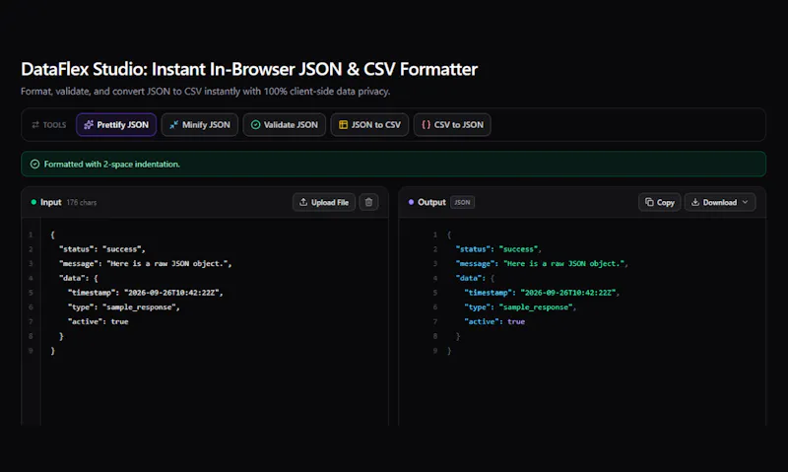
Task: Click the sparkle icon on Prettify JSON
Action: [89, 125]
